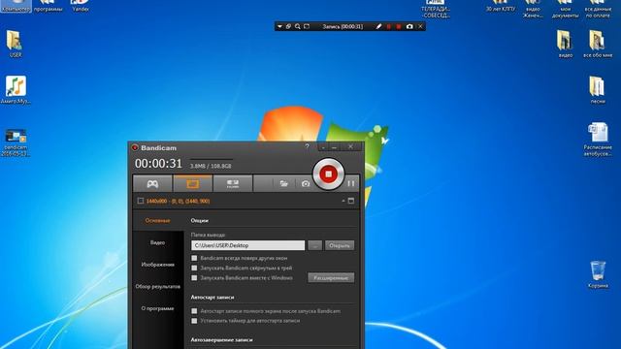Click browse '...' button for output folder
This screenshot has width=621, height=349.
314,245
